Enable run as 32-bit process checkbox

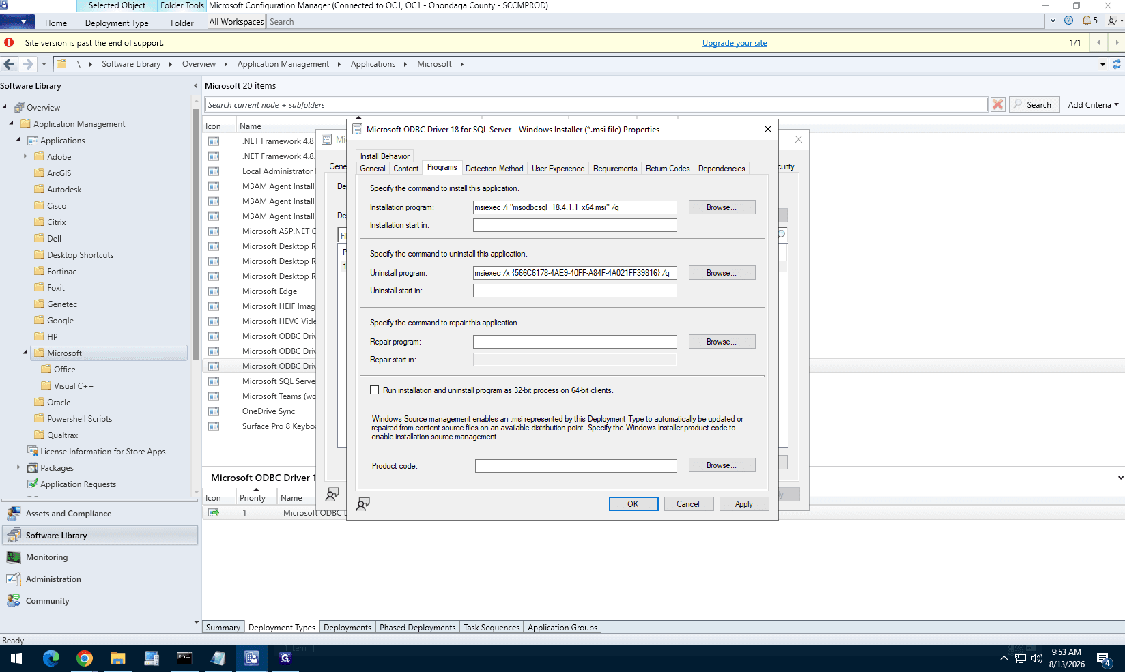(374, 390)
